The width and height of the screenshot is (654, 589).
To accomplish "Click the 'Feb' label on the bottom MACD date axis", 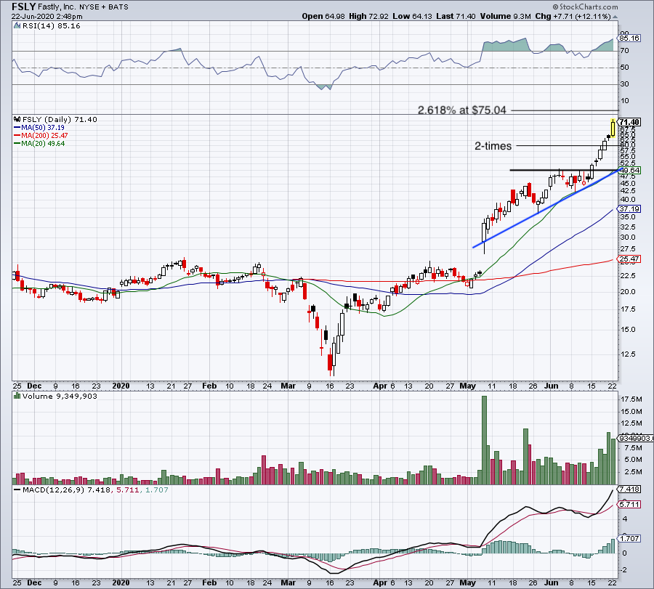I will click(209, 582).
